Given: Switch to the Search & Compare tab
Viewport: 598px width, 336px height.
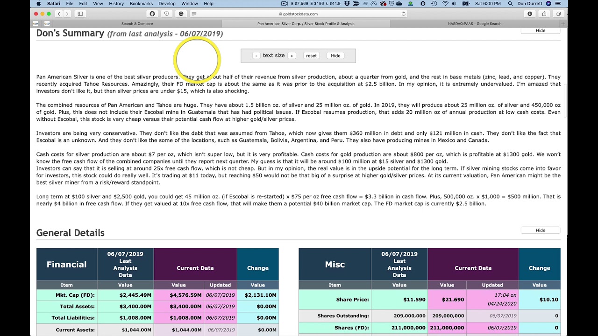Looking at the screenshot, I should coord(137,23).
